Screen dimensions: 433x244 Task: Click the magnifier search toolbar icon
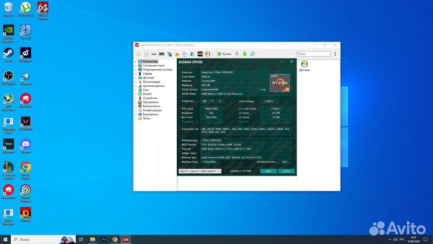[252, 54]
